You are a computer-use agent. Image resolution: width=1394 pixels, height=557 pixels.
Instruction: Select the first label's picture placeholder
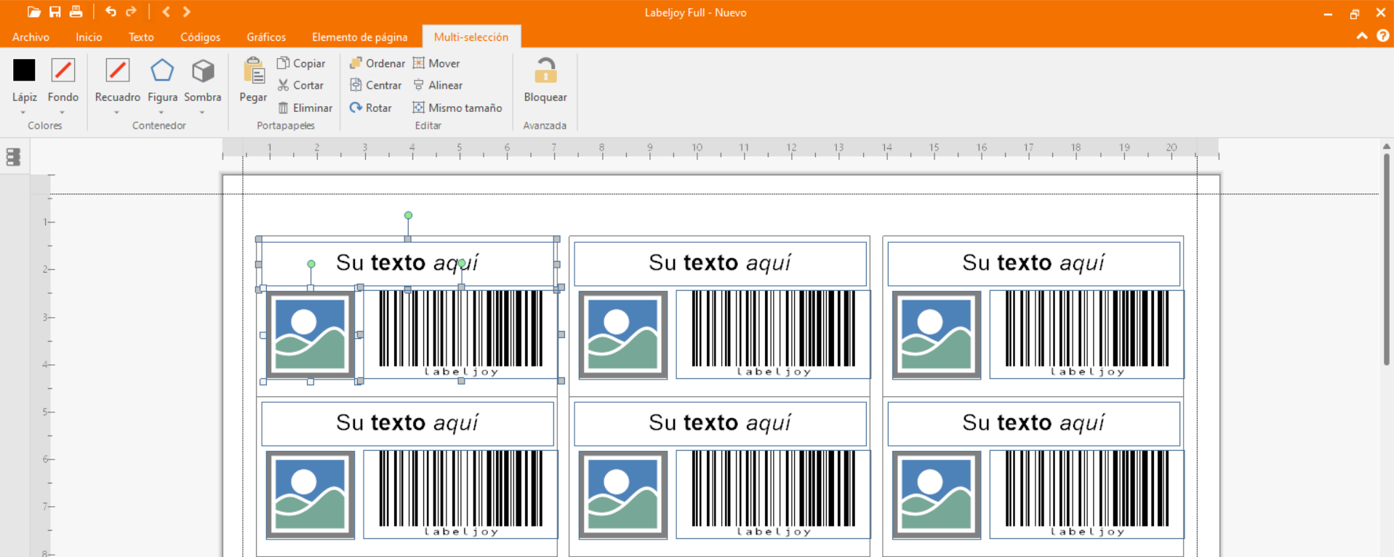311,334
